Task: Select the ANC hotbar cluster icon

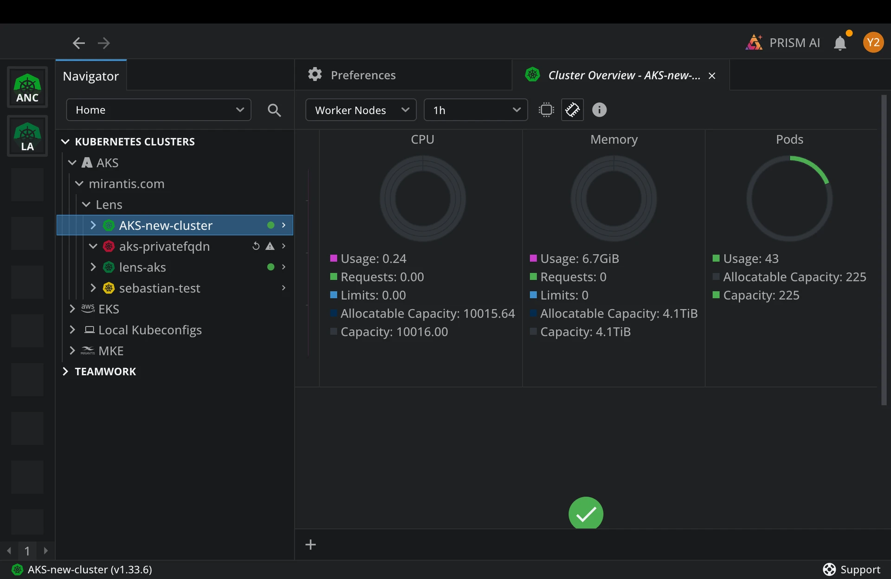Action: tap(27, 87)
